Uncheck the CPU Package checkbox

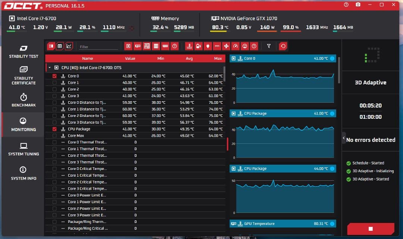pyautogui.click(x=54, y=129)
